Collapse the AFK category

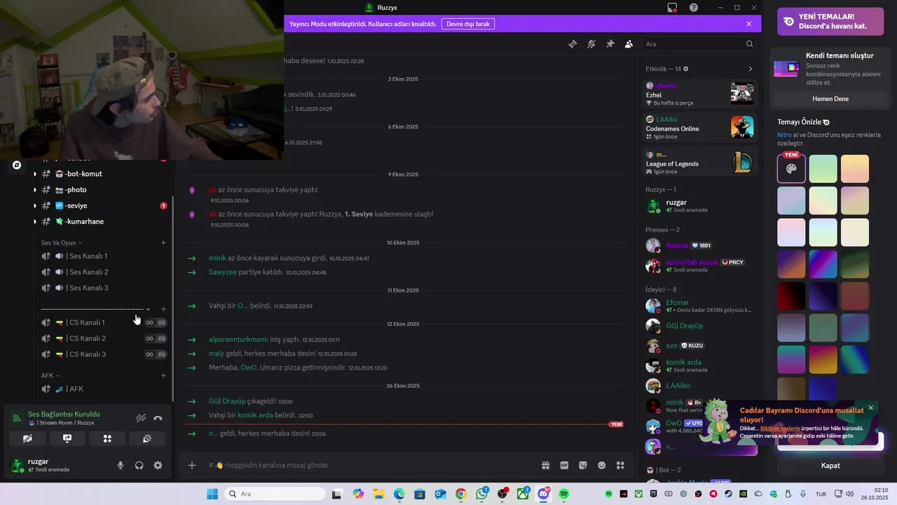coord(50,375)
